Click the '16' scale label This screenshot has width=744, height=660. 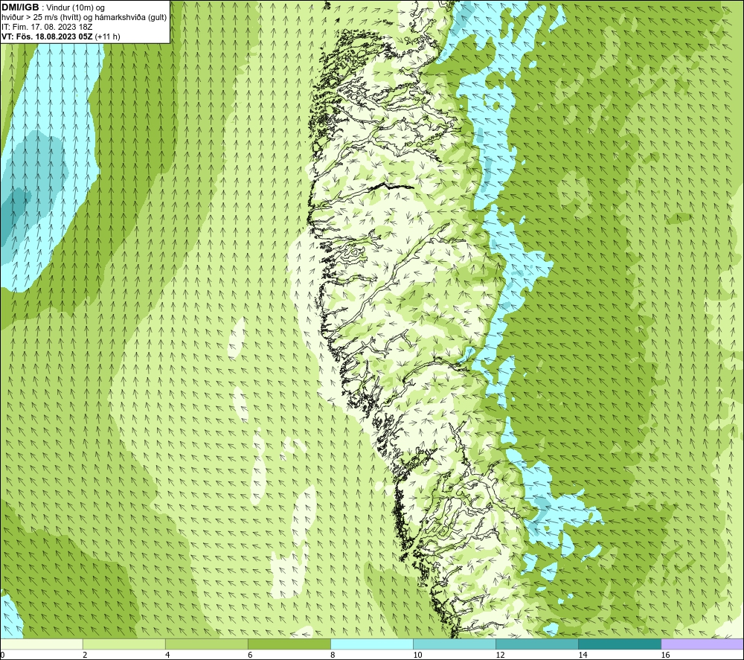click(x=665, y=656)
